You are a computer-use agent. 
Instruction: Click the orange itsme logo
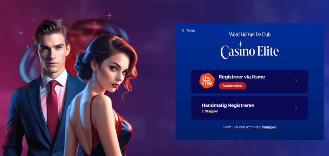pos(207,81)
